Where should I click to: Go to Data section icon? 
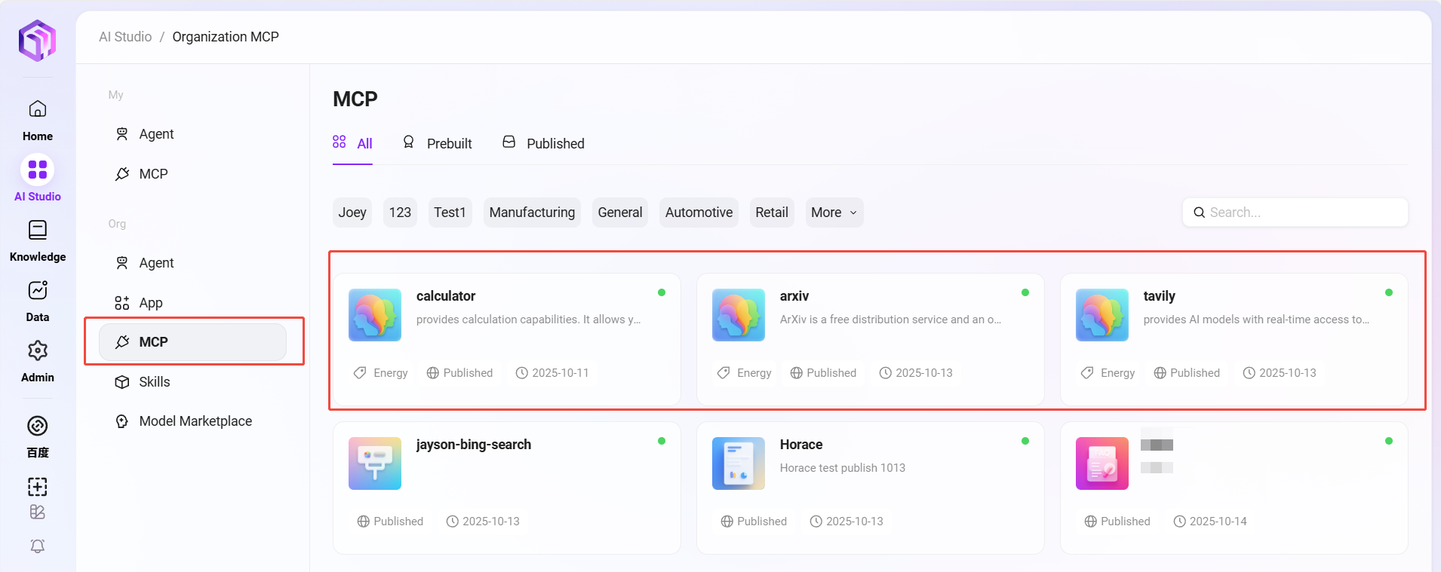coord(37,291)
